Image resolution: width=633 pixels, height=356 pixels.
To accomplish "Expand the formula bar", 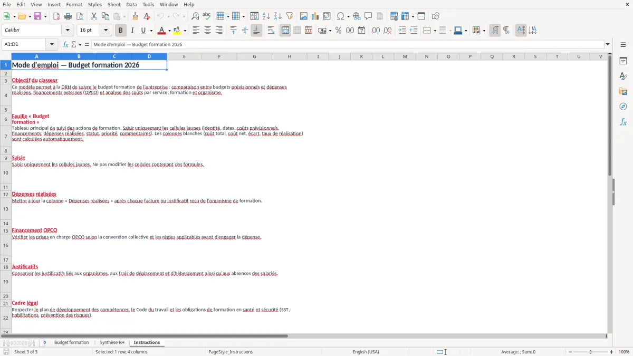I will 608,44.
